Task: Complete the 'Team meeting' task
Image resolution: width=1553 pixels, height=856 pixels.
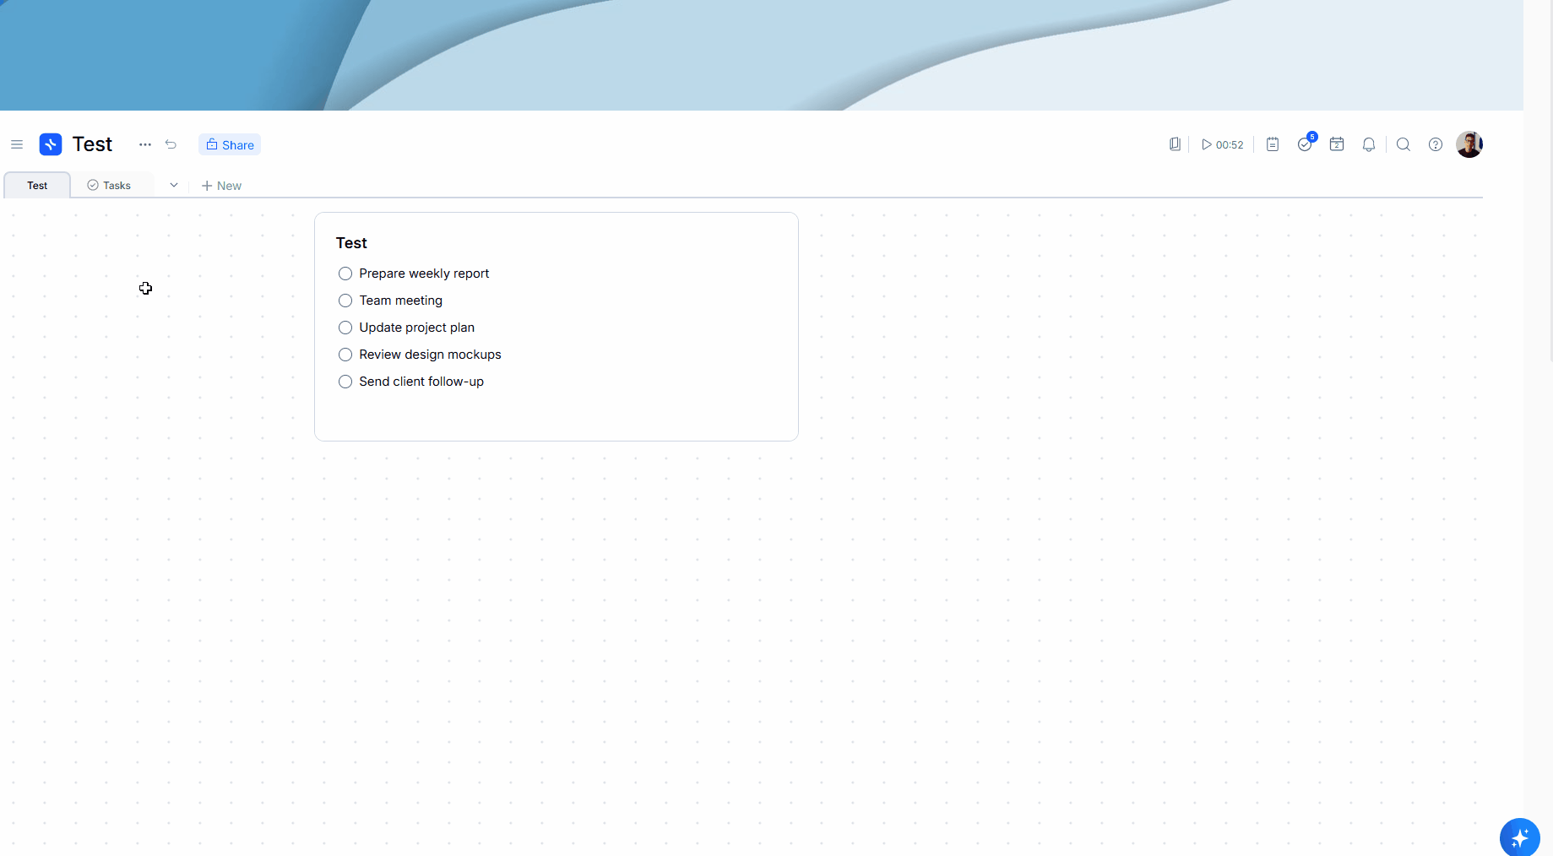Action: click(345, 300)
